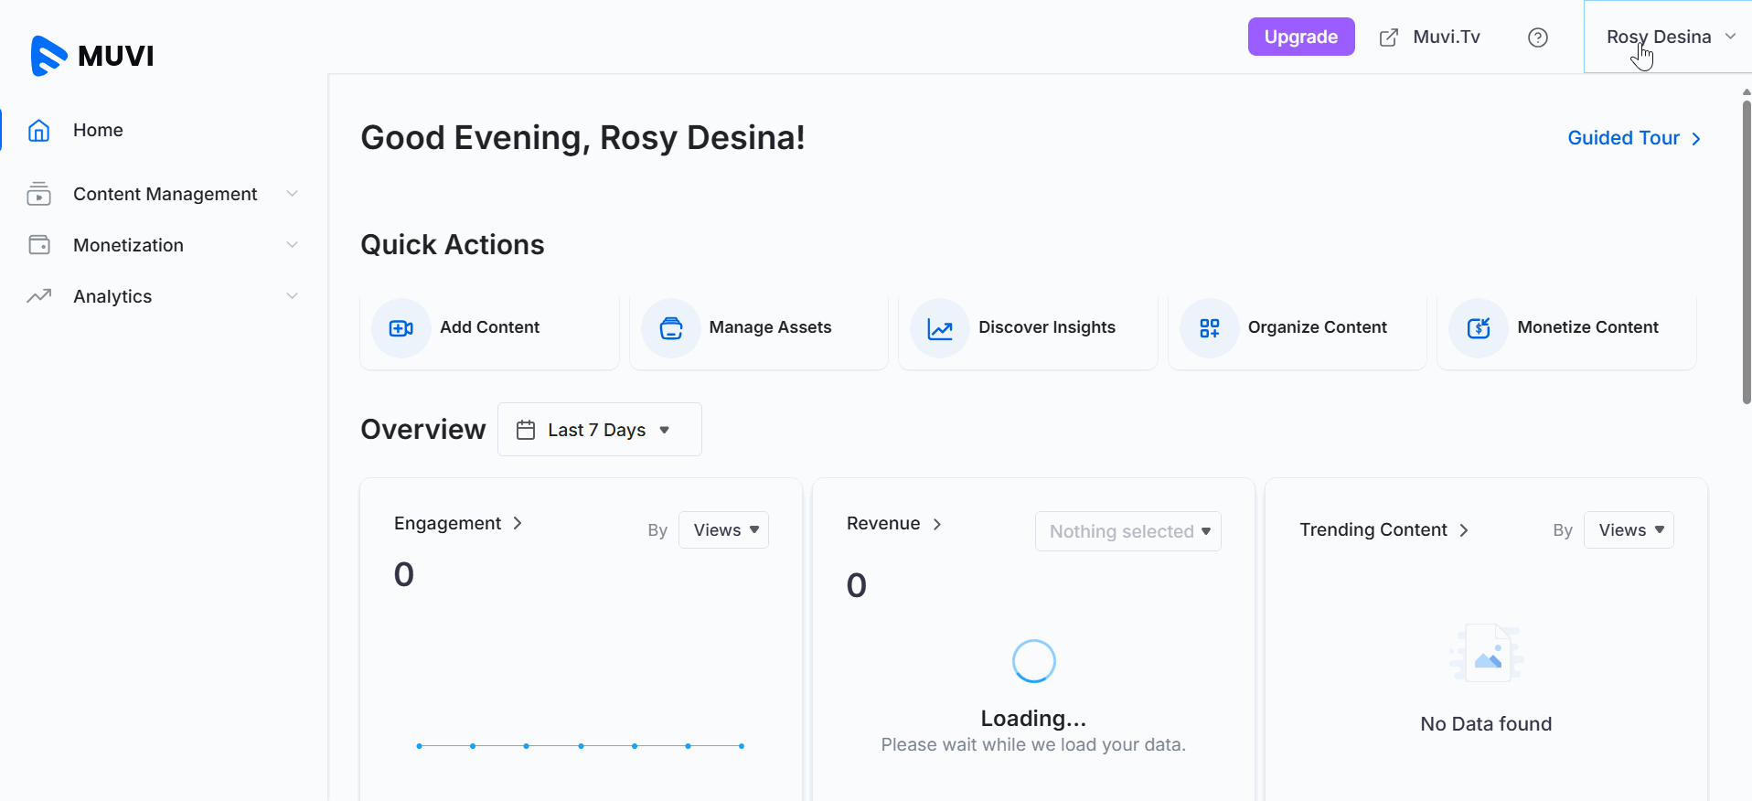The image size is (1752, 801).
Task: Start the Guided Tour link
Action: click(1633, 138)
